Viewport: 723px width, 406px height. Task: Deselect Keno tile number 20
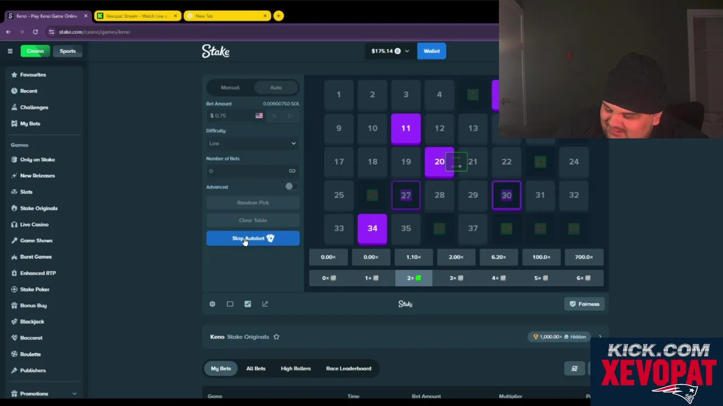click(x=439, y=162)
